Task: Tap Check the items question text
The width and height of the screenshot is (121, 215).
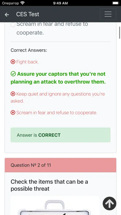Action: 49,185
